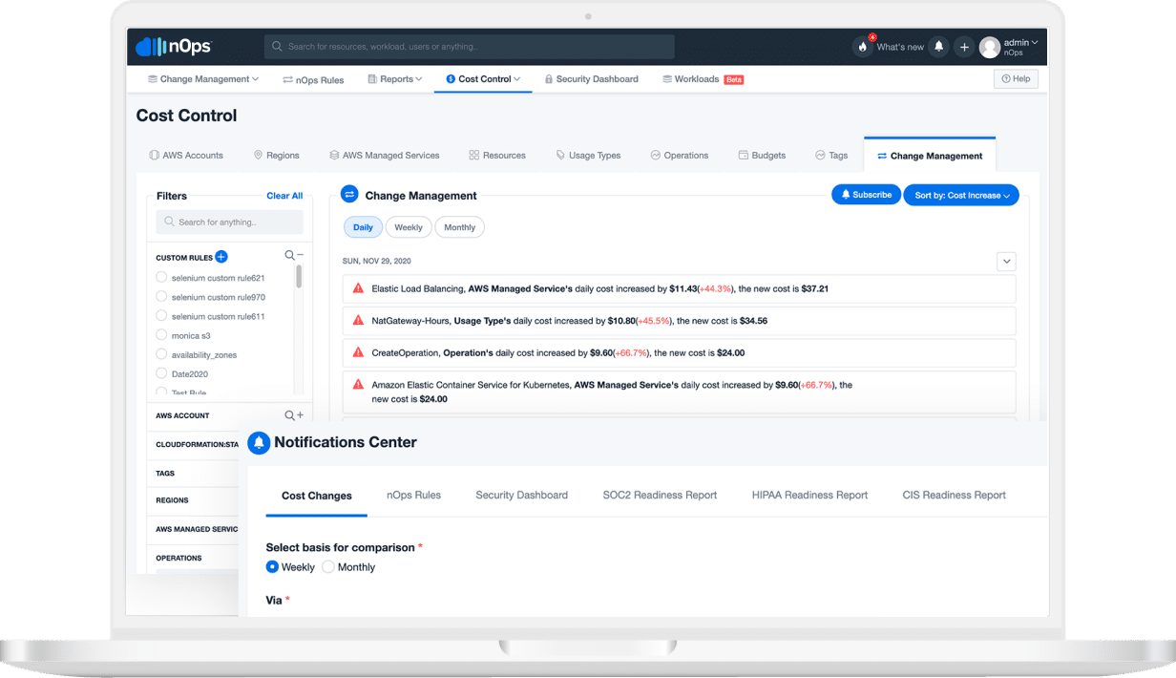Select the selenium custom rule621 radio
1176x678 pixels.
tap(161, 278)
